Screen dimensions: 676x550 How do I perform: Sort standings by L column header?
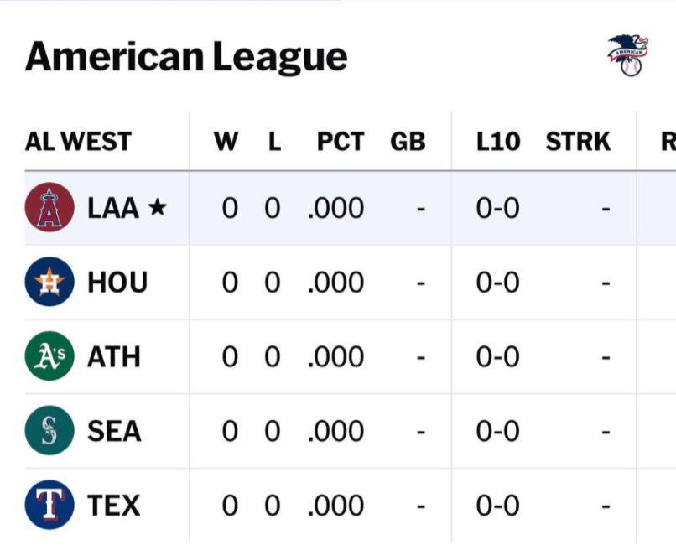pos(273,142)
